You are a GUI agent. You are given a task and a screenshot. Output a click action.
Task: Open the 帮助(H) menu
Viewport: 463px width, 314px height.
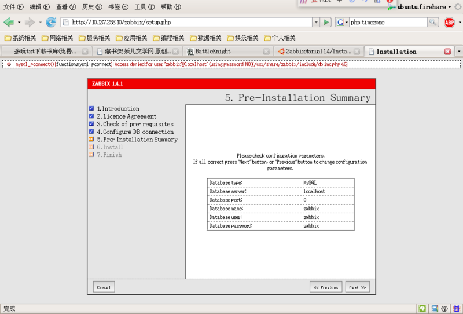[171, 7]
